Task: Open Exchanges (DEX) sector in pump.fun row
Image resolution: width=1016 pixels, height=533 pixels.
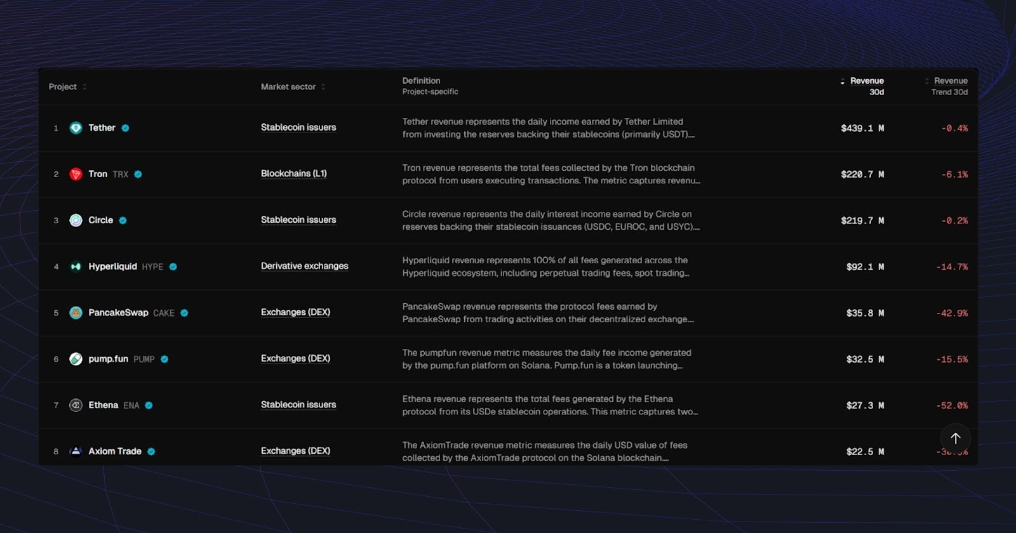Action: (x=296, y=359)
